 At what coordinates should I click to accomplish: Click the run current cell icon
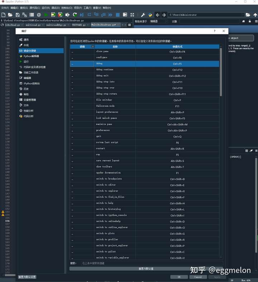[x=53, y=15]
